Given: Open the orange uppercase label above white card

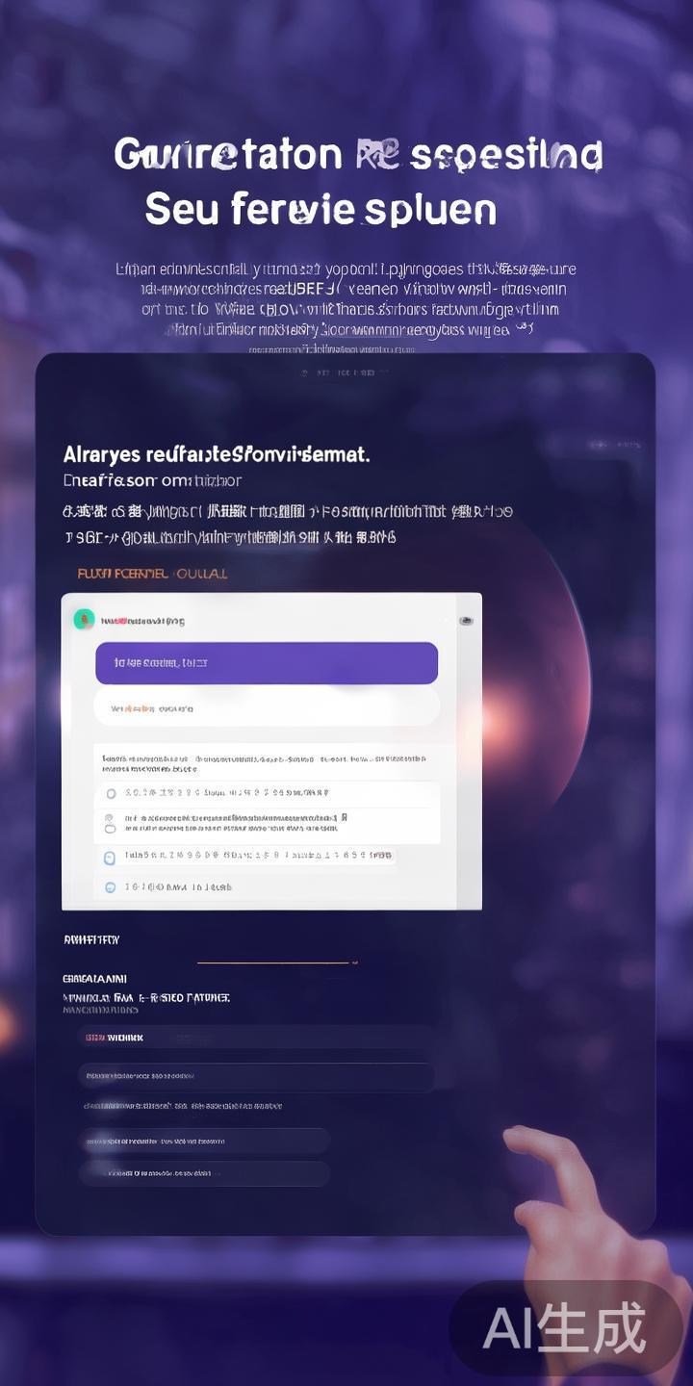Looking at the screenshot, I should [152, 574].
